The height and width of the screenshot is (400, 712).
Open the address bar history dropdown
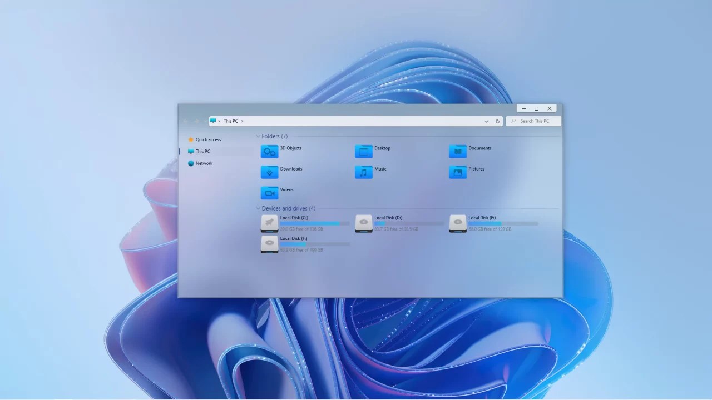(486, 121)
